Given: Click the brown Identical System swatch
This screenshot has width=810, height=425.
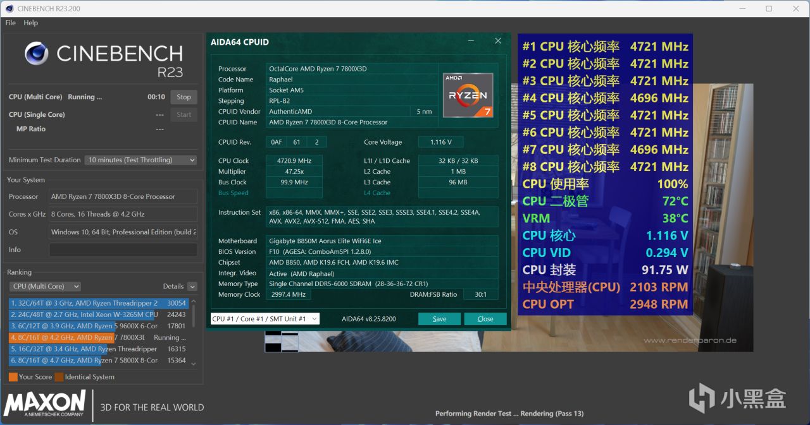Looking at the screenshot, I should tap(59, 377).
